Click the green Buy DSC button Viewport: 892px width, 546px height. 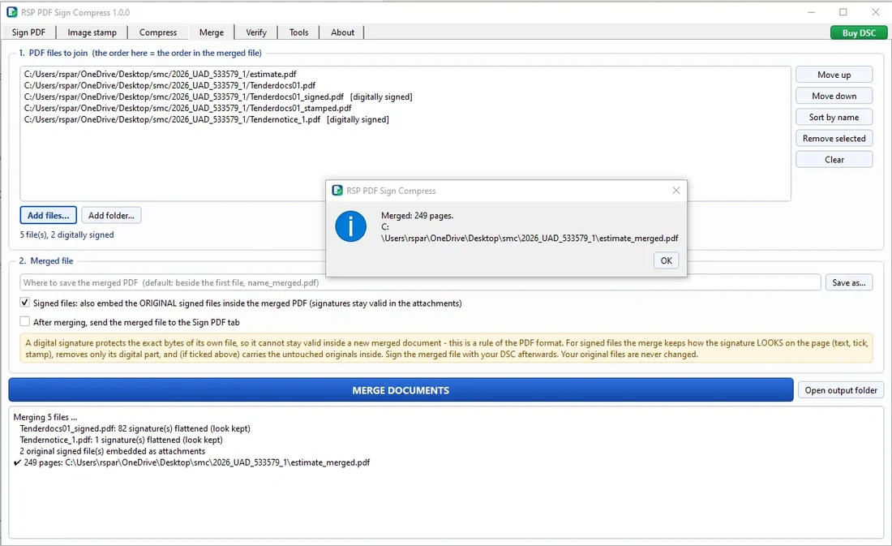[x=859, y=33]
